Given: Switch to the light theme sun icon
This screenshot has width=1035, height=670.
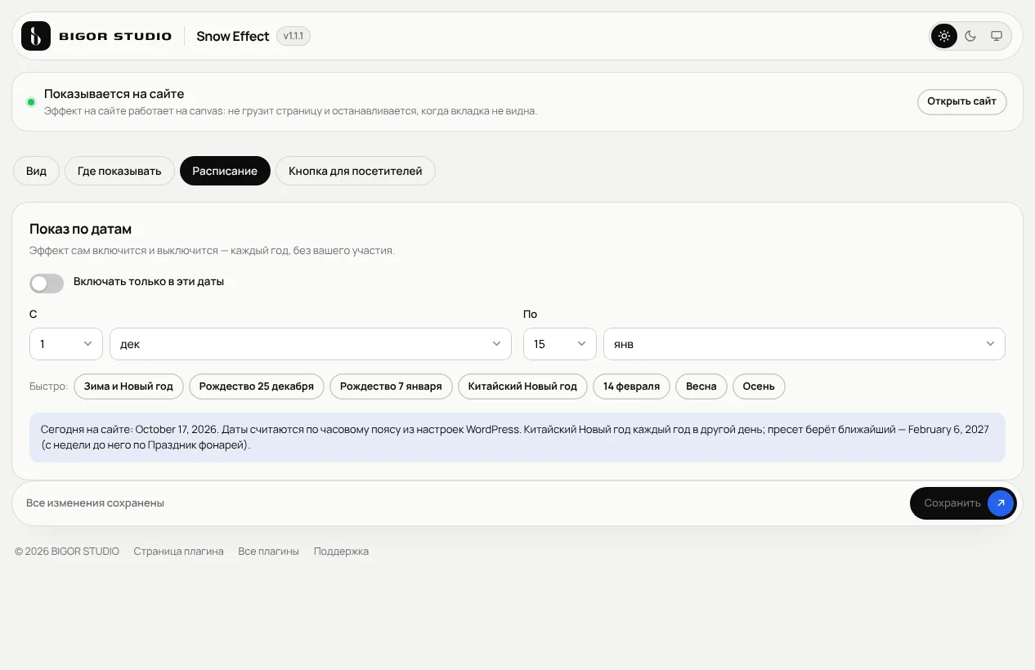Looking at the screenshot, I should [x=944, y=36].
